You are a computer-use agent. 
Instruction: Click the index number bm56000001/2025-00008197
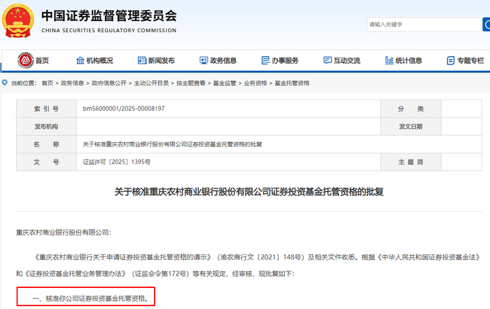pos(124,109)
